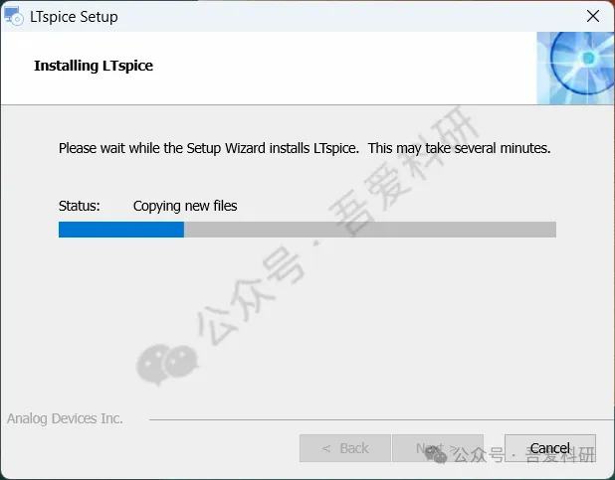Click the large gray WeChat logo watermark
Image resolution: width=615 pixels, height=480 pixels.
(x=167, y=364)
